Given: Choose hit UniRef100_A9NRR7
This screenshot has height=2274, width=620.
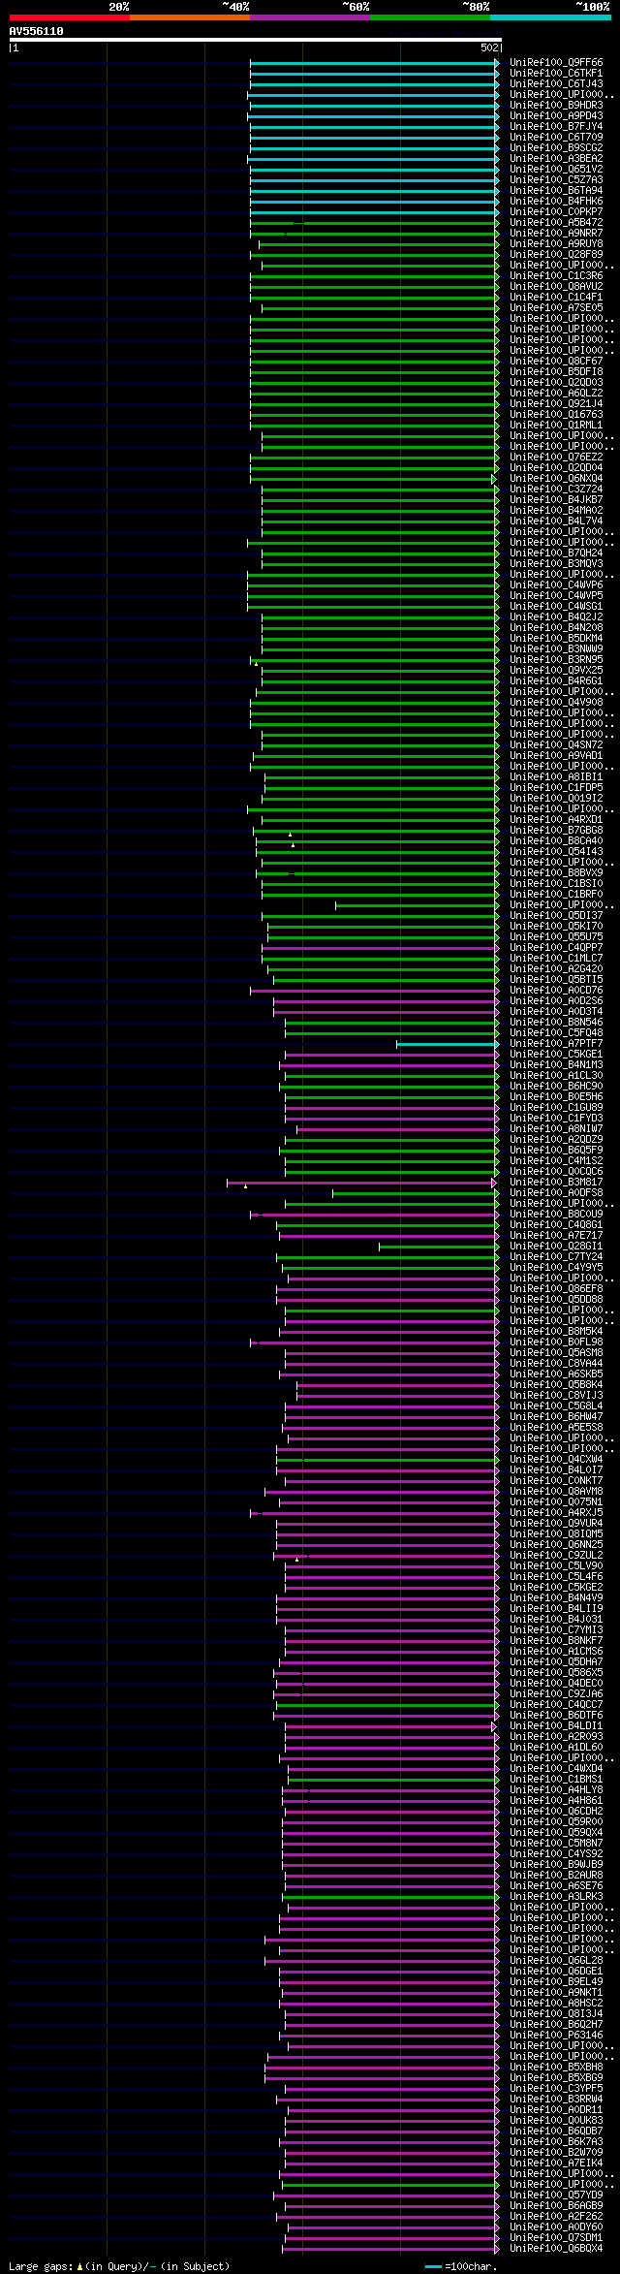Looking at the screenshot, I should 556,234.
